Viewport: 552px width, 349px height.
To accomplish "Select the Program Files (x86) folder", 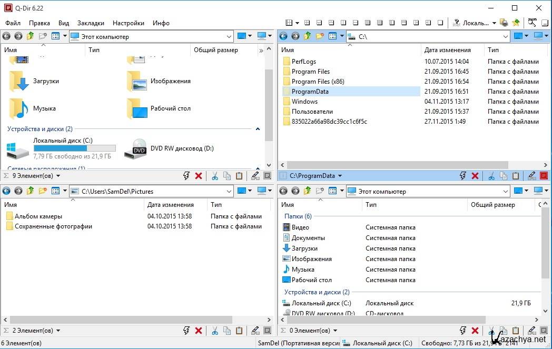I will pos(318,82).
